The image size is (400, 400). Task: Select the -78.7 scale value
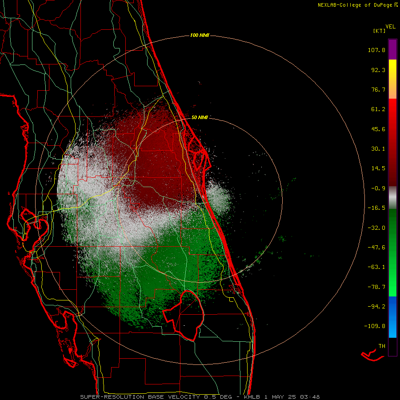(x=376, y=287)
